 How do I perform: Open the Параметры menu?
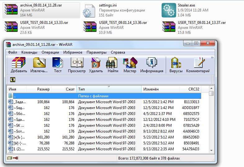97,52
